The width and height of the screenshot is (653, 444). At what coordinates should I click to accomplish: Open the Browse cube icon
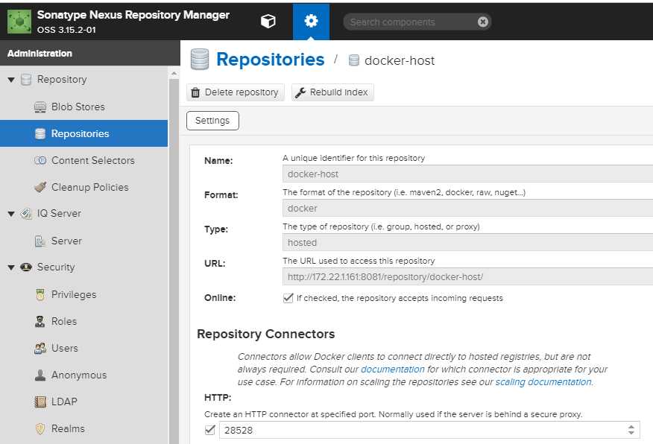click(268, 21)
